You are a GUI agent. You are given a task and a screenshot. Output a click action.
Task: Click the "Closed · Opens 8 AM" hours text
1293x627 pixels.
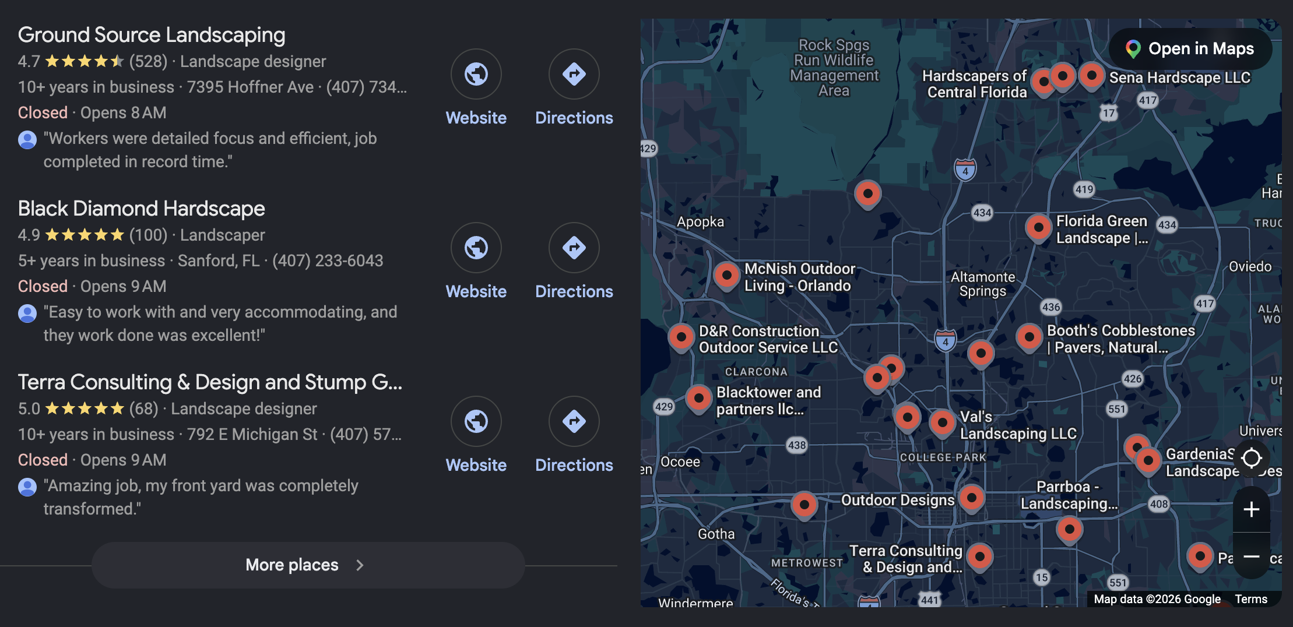[92, 112]
